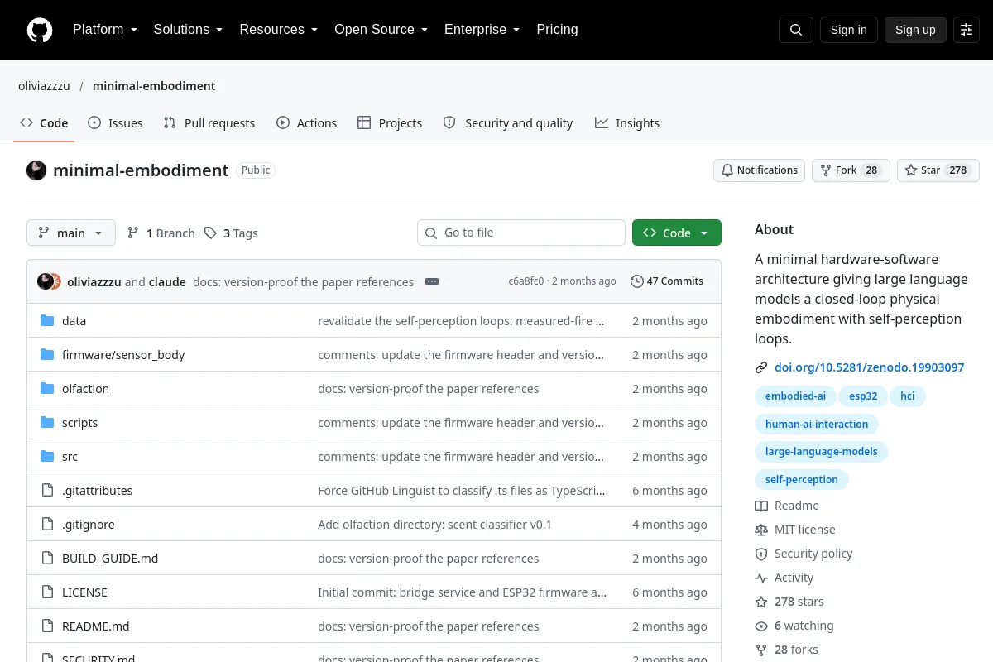View the 278 stars list
The image size is (993, 662).
pyautogui.click(x=789, y=602)
